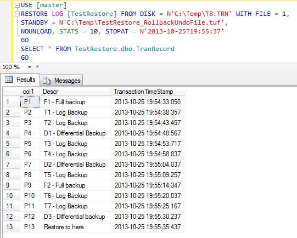Click the Results grid icon

pyautogui.click(x=9, y=80)
